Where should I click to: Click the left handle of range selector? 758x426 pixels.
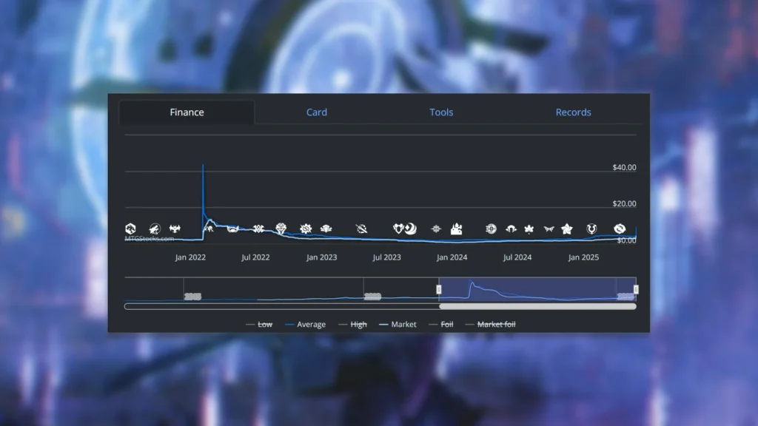click(439, 289)
